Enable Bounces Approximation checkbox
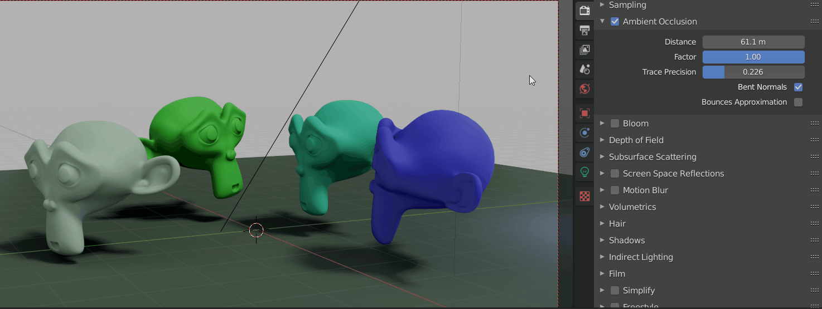Screen dimensions: 822x309 click(x=798, y=102)
